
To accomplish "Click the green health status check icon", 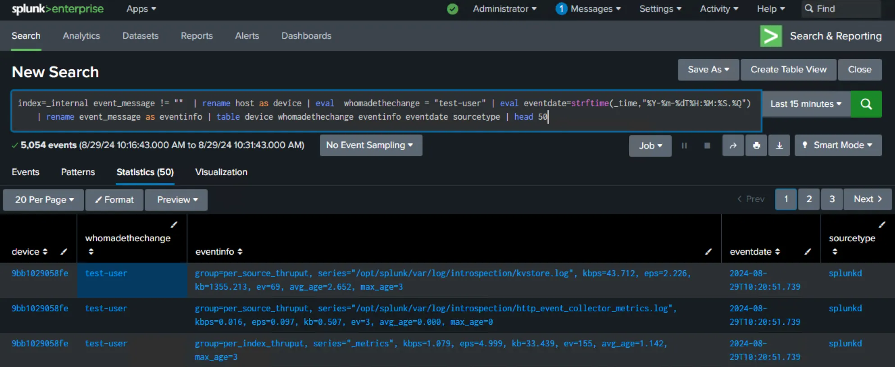I will pyautogui.click(x=453, y=9).
